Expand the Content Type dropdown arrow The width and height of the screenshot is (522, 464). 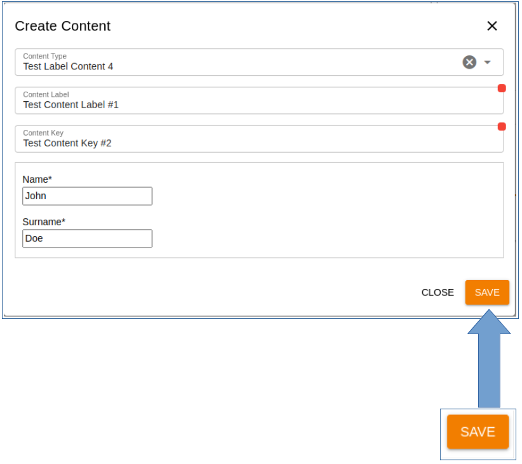pos(488,62)
